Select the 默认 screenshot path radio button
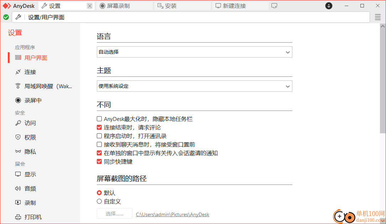Viewport: 386px width, 224px height. pyautogui.click(x=99, y=193)
